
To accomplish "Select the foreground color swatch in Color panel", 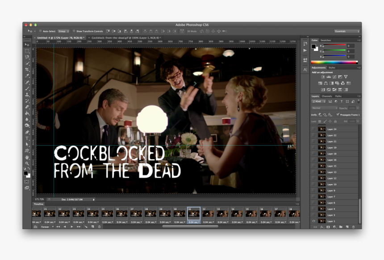I will pos(313,46).
